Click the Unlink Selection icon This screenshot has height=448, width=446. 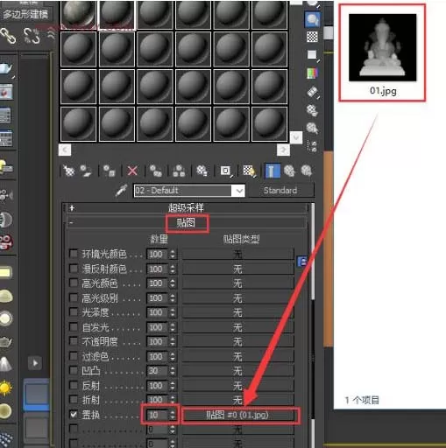(x=32, y=36)
